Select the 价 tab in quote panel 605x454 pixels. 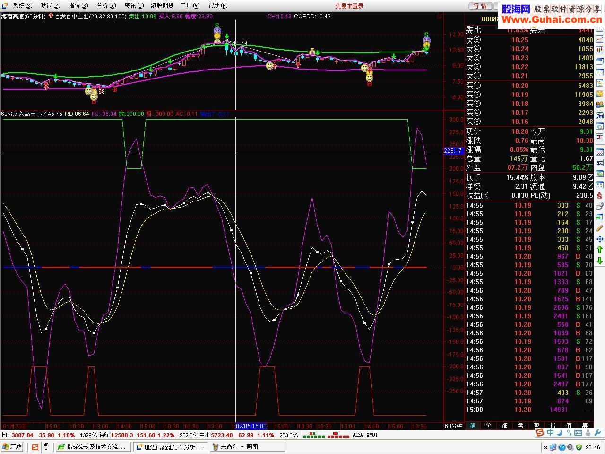[x=488, y=426]
